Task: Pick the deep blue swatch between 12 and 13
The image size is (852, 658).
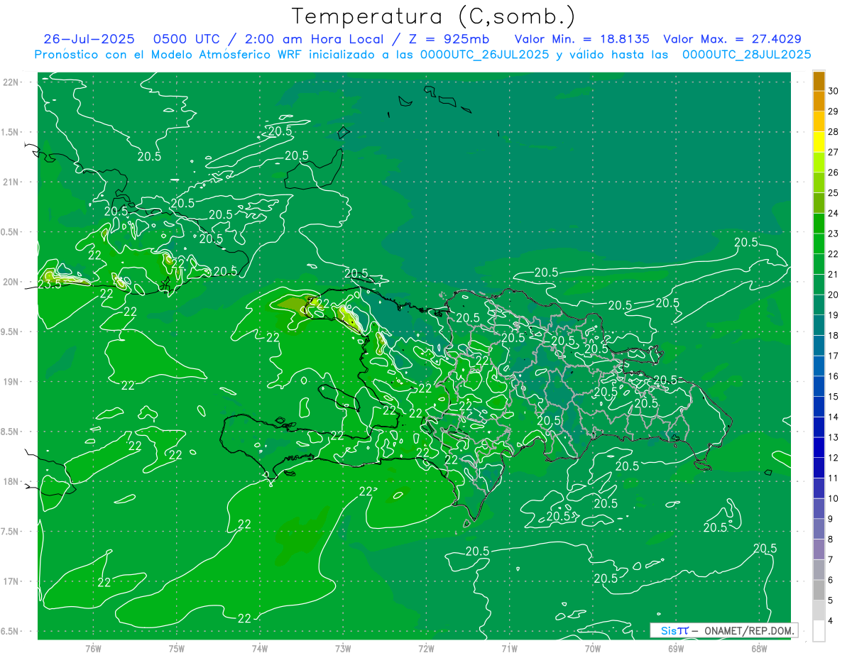Action: [819, 447]
